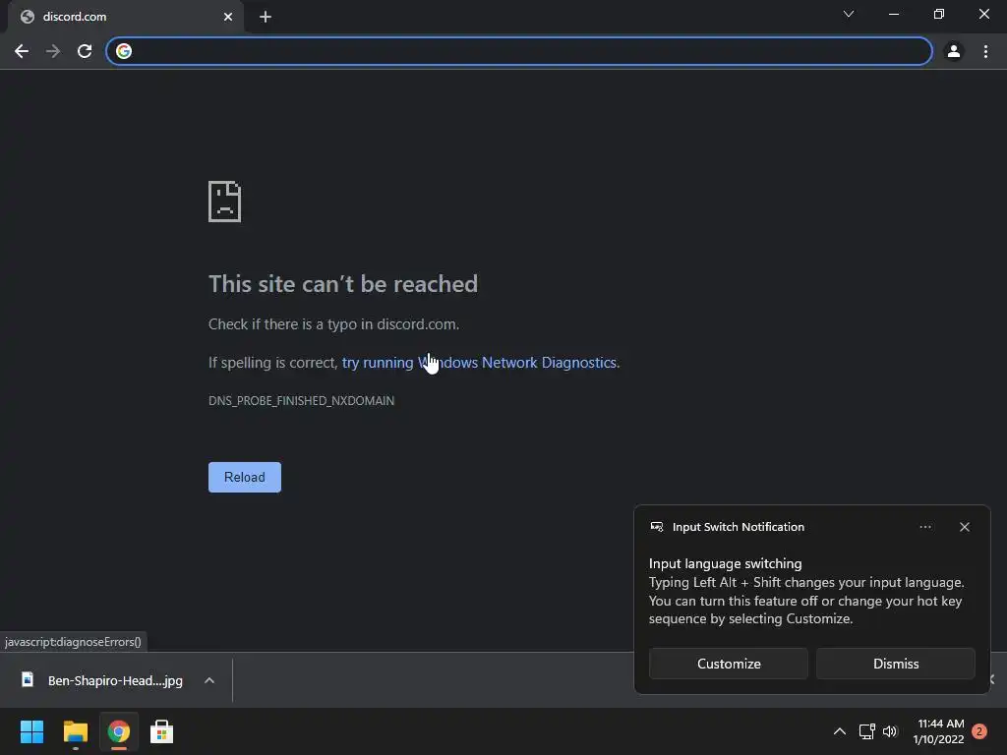Open Microsoft Store from the taskbar
Viewport: 1007px width, 755px height.
coord(162,731)
